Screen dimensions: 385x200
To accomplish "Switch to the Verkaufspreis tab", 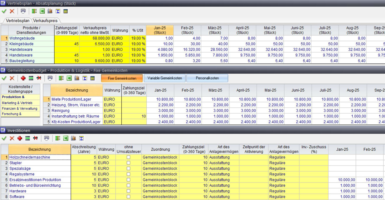I will pos(45,21).
